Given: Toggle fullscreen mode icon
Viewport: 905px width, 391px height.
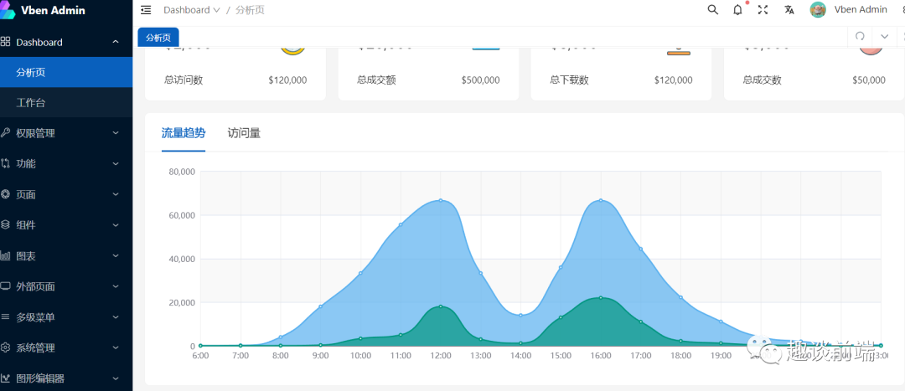Looking at the screenshot, I should click(x=763, y=10).
